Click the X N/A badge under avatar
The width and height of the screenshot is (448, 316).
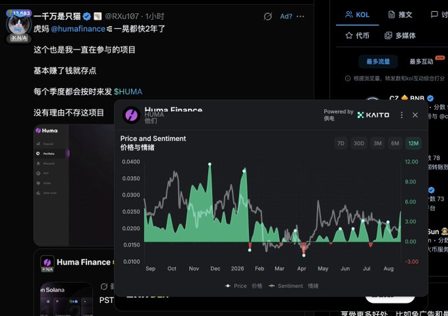[19, 38]
